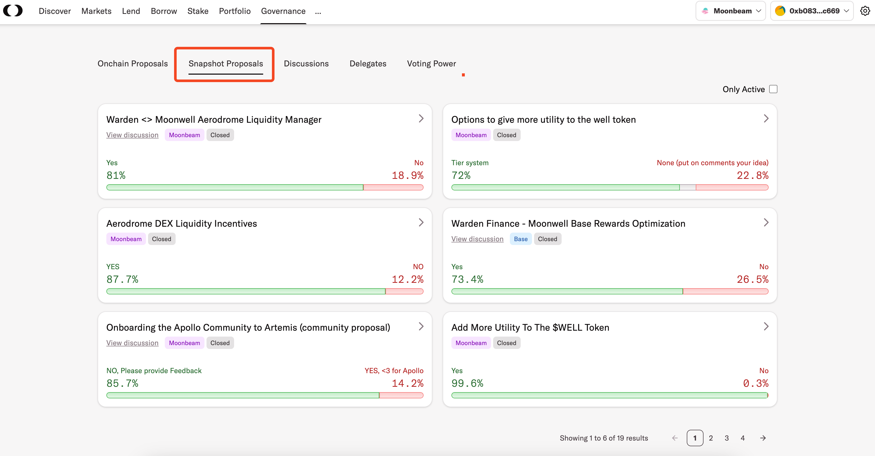Expand the Moonbeam network dropdown
The image size is (875, 456).
tap(731, 11)
